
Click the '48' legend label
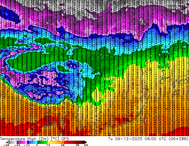pyautogui.click(x=86, y=145)
